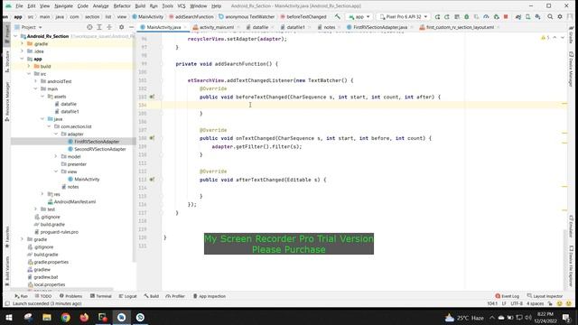
Task: Toggle the Terminal tool window
Action: pos(100,296)
